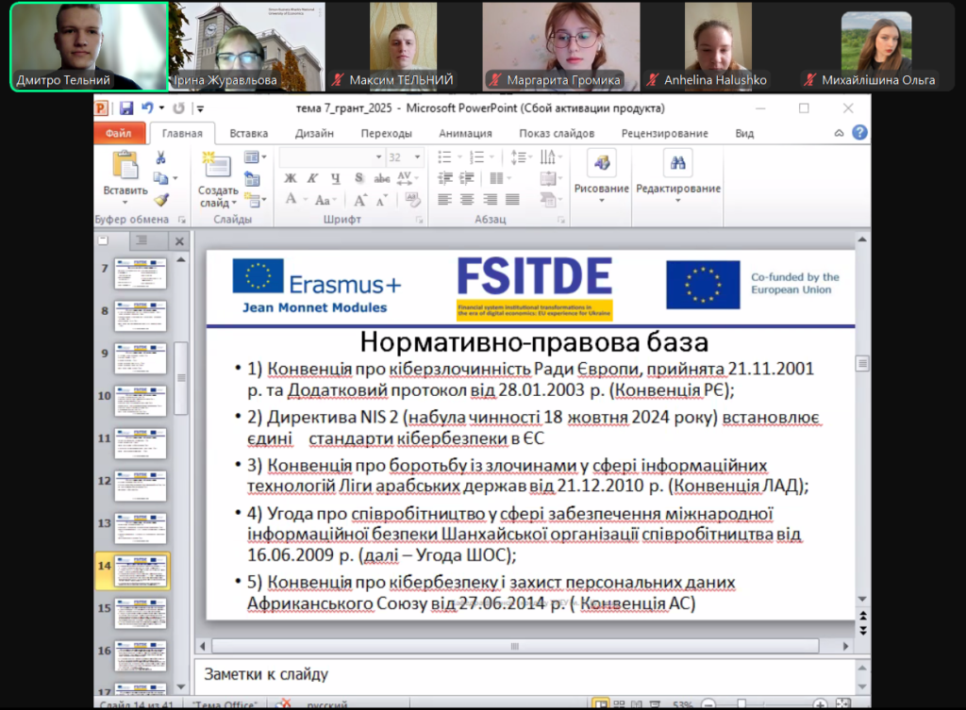
Task: Click the text direction icon
Action: coord(547,157)
